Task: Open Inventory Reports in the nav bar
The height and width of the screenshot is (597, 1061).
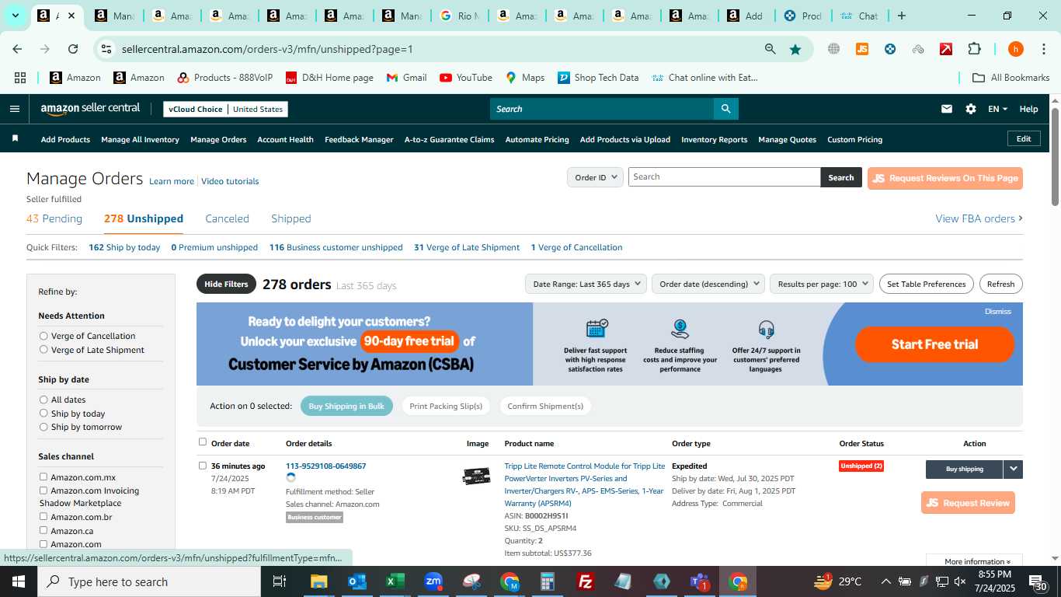Action: coord(714,139)
